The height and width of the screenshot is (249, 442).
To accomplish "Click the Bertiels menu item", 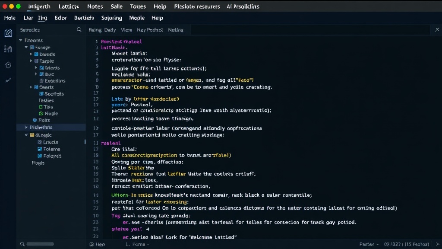I will (84, 18).
